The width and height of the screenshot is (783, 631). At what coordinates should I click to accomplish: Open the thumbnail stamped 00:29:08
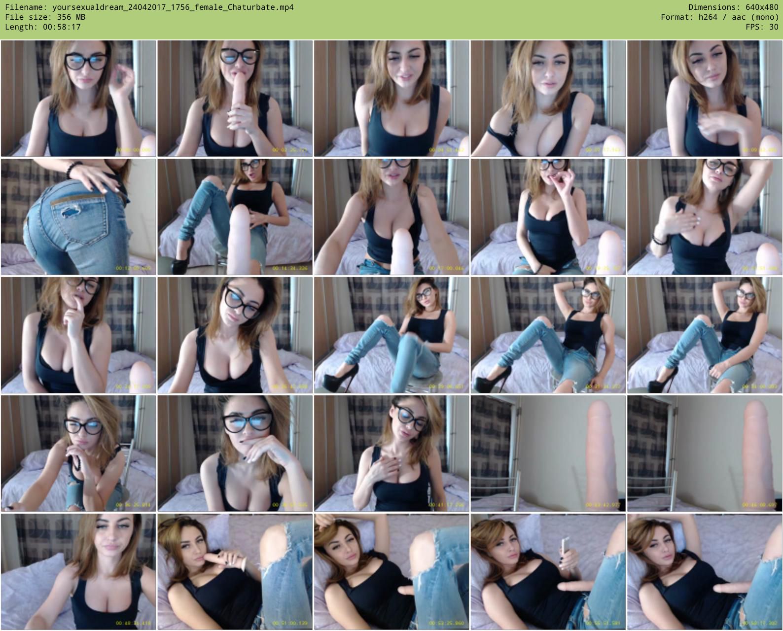point(391,335)
